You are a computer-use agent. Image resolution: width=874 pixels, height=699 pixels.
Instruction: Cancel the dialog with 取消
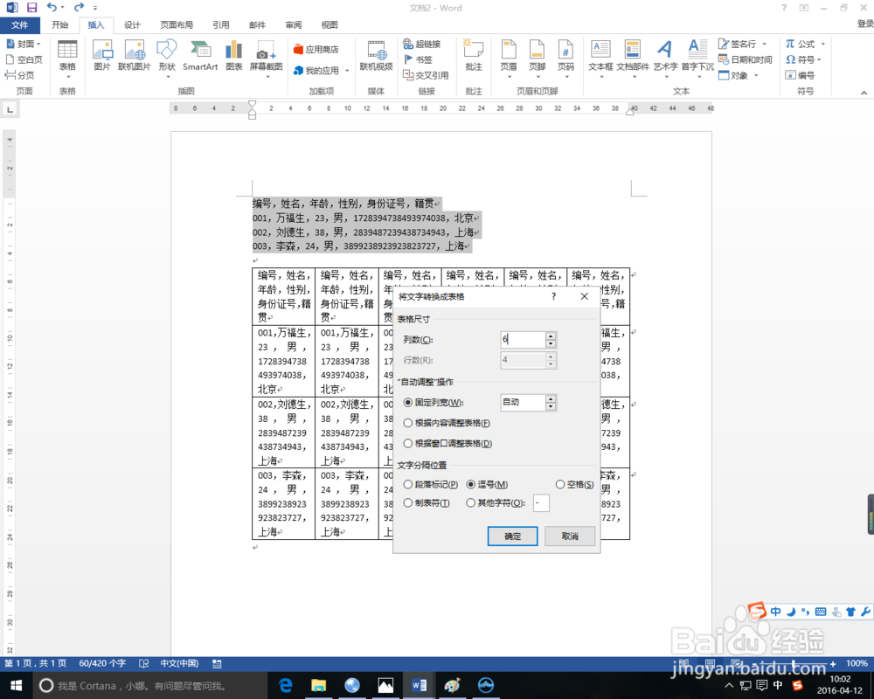(570, 536)
